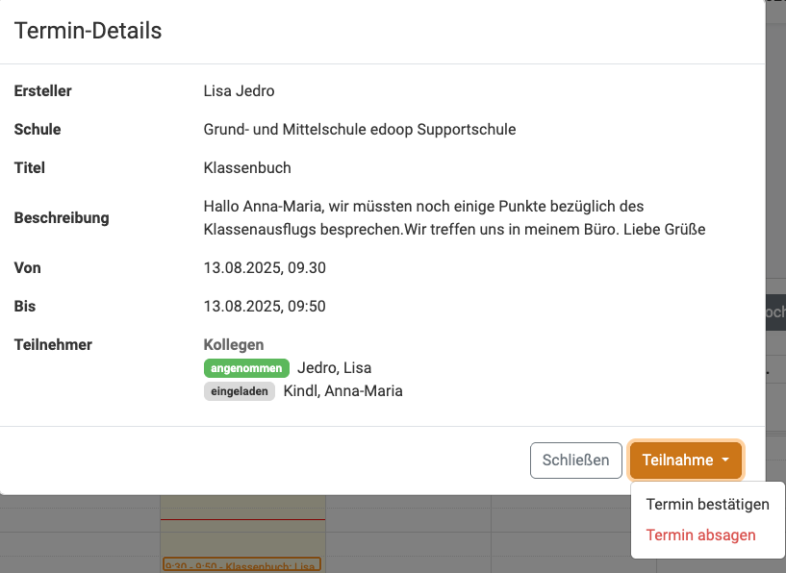Image resolution: width=786 pixels, height=573 pixels.
Task: Click the Teilnehmer field label
Action: 53,344
